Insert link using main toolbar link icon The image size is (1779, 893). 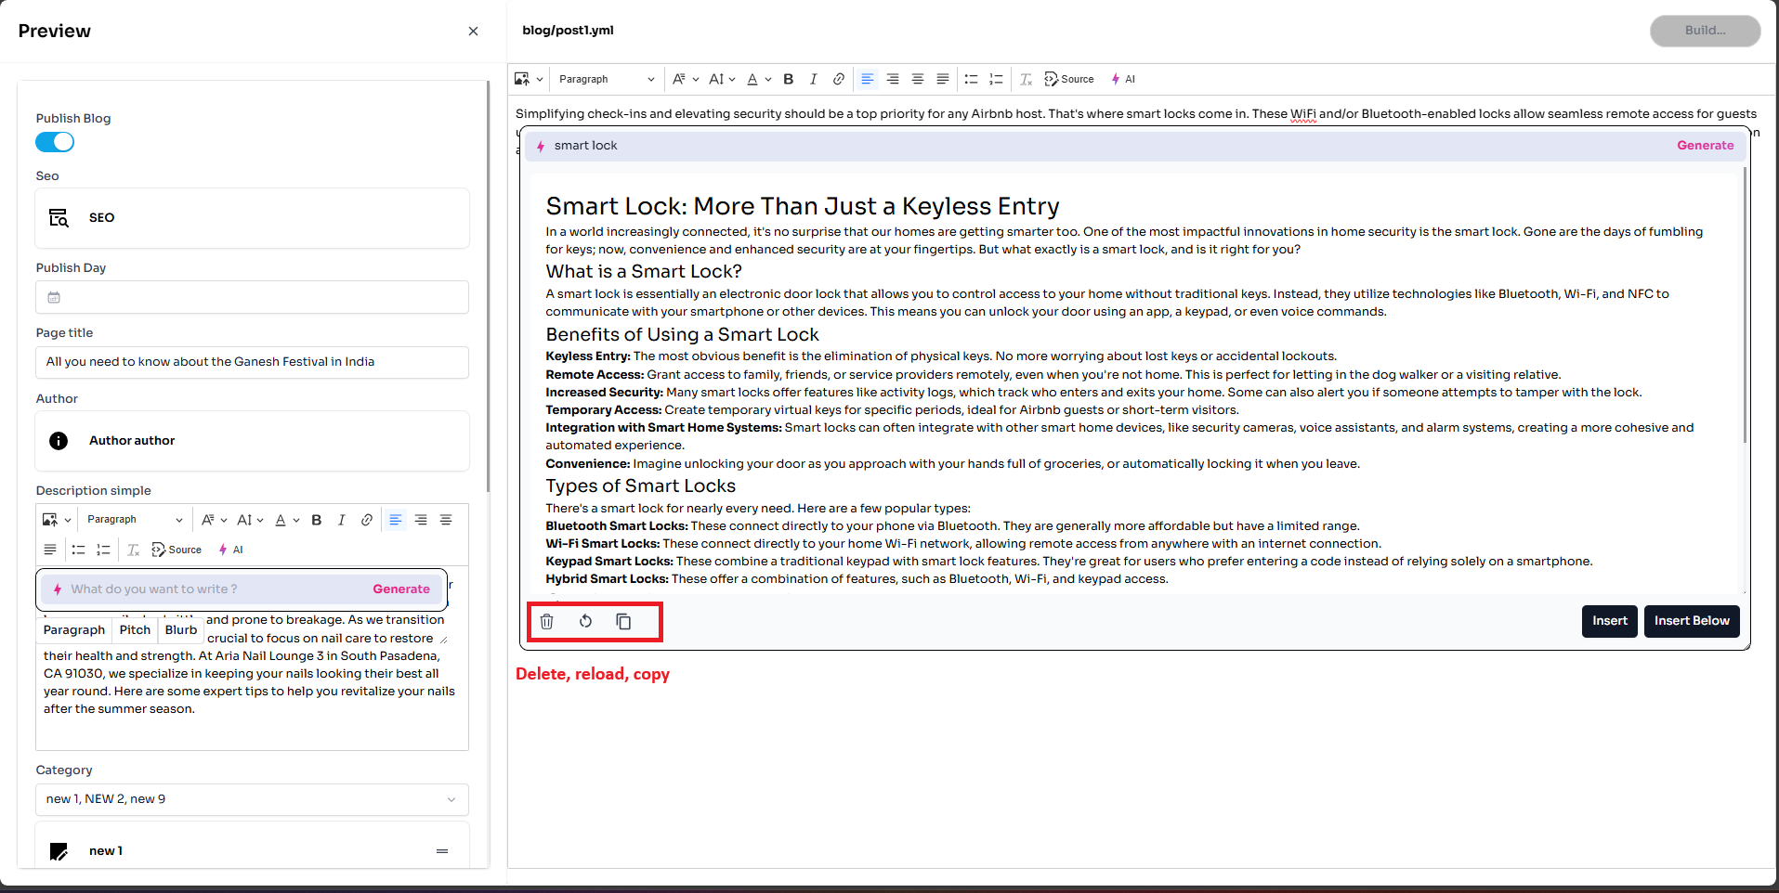click(x=838, y=79)
